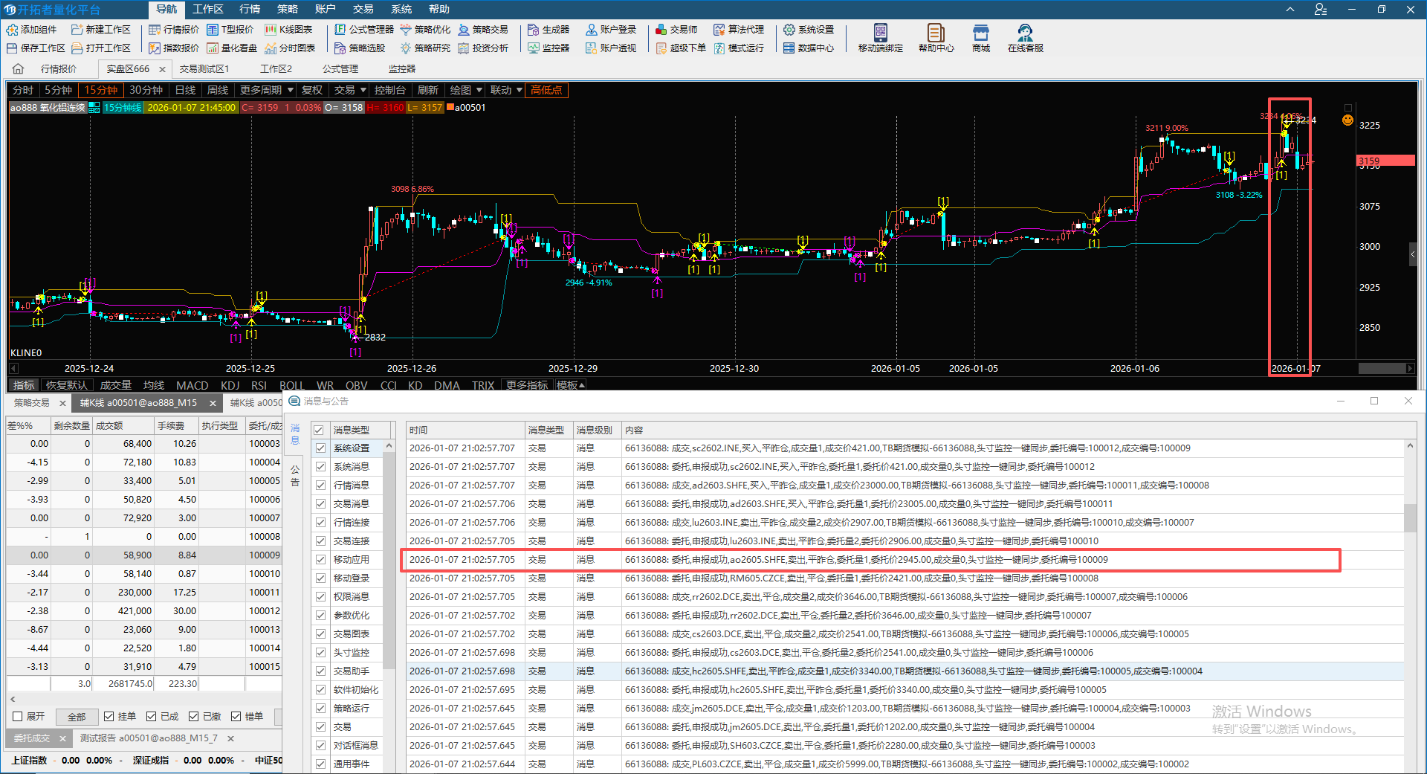Click the 公式管理器 formula manager icon
The height and width of the screenshot is (774, 1427).
coord(340,30)
